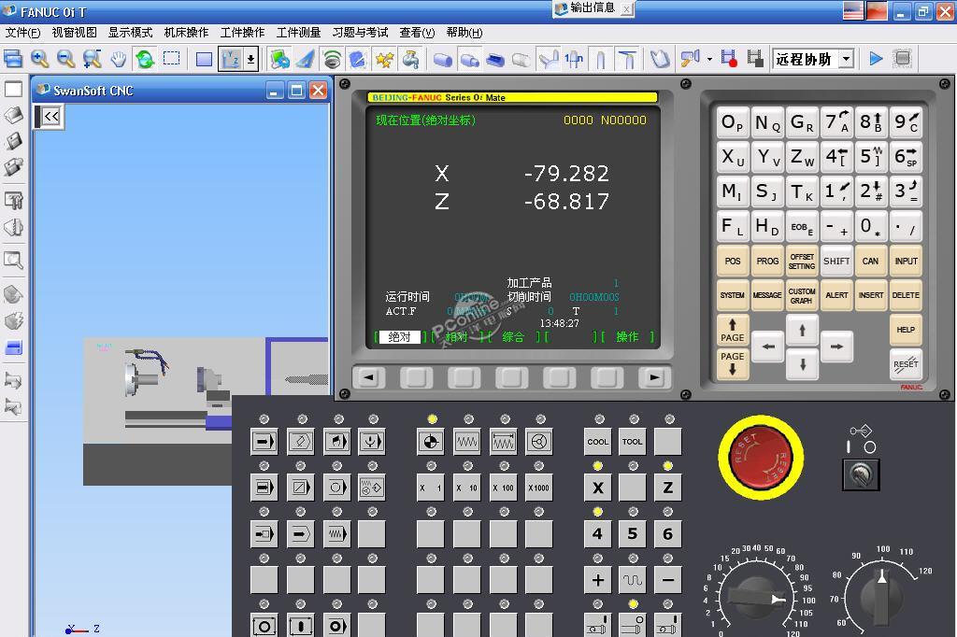Click the PAGE up key
The width and height of the screenshot is (957, 637).
click(733, 330)
